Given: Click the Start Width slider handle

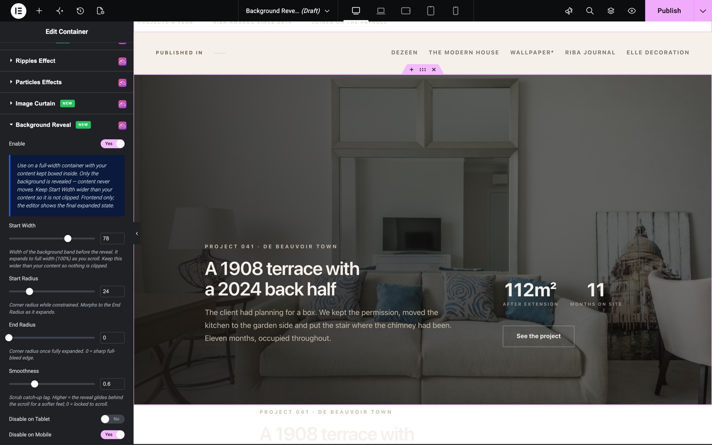Looking at the screenshot, I should click(68, 239).
